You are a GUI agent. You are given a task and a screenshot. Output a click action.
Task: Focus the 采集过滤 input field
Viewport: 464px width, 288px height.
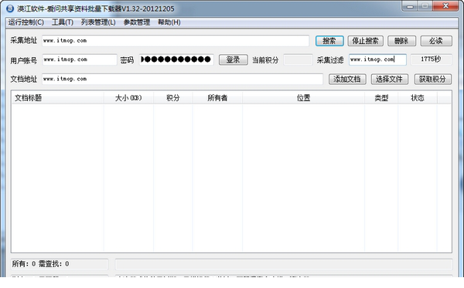point(377,59)
